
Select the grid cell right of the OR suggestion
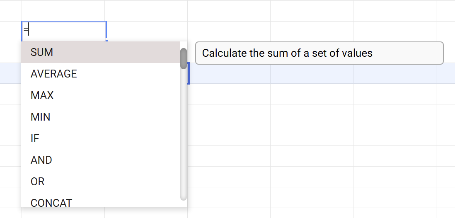[229, 177]
